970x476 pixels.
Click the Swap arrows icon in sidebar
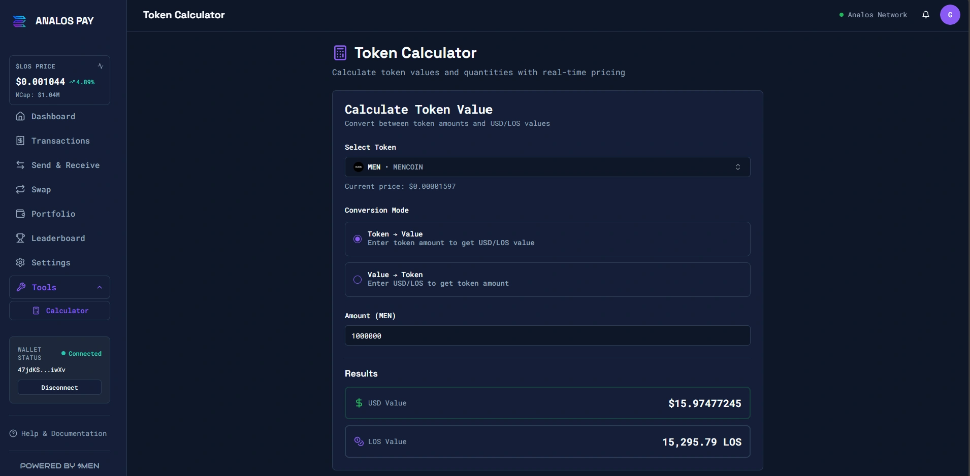[20, 189]
